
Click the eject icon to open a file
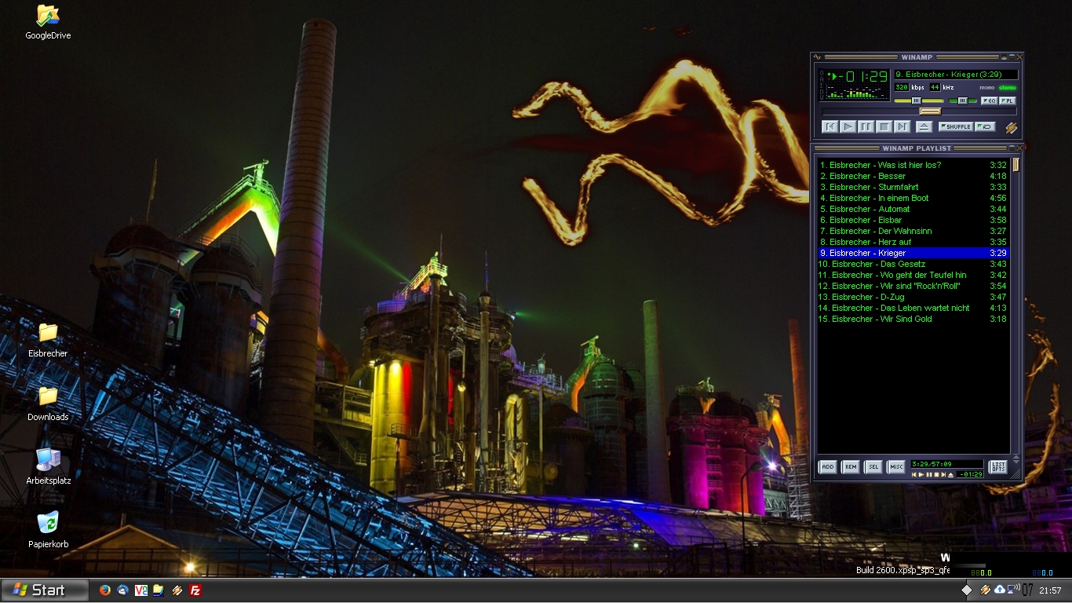pos(924,127)
